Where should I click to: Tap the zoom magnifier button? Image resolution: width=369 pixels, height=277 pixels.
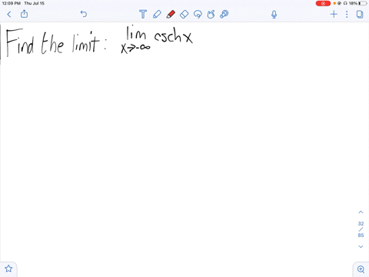tap(361, 269)
